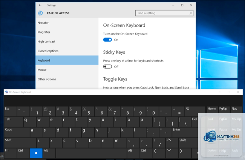Tap the l key
This screenshot has width=245, height=160.
click(x=140, y=132)
